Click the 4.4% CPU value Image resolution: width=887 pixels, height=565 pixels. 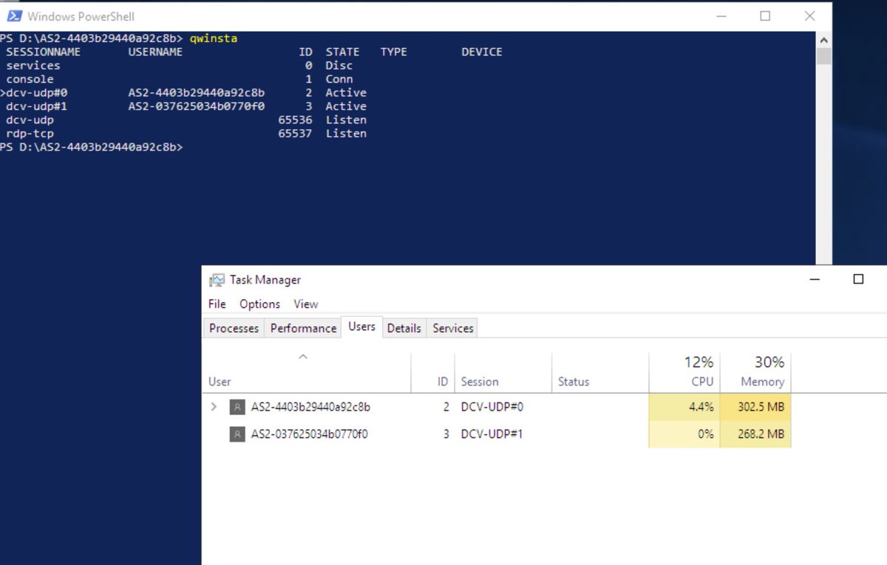[x=701, y=407]
